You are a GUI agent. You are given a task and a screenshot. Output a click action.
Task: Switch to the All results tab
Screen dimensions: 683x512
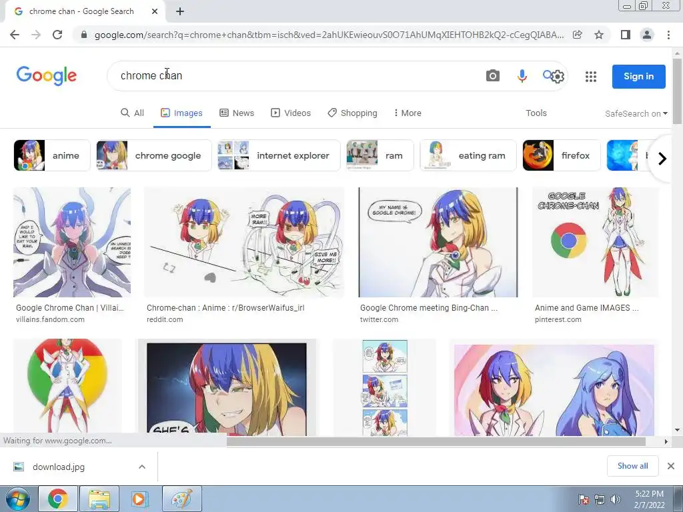point(133,113)
